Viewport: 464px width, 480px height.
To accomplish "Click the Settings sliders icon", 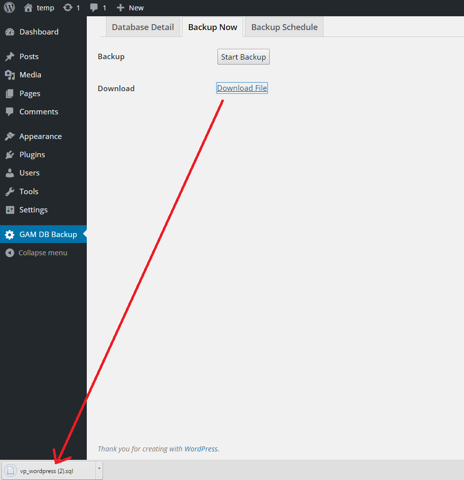I will (x=10, y=210).
